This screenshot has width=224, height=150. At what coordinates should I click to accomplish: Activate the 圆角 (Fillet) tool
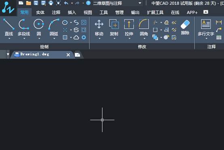click(144, 27)
